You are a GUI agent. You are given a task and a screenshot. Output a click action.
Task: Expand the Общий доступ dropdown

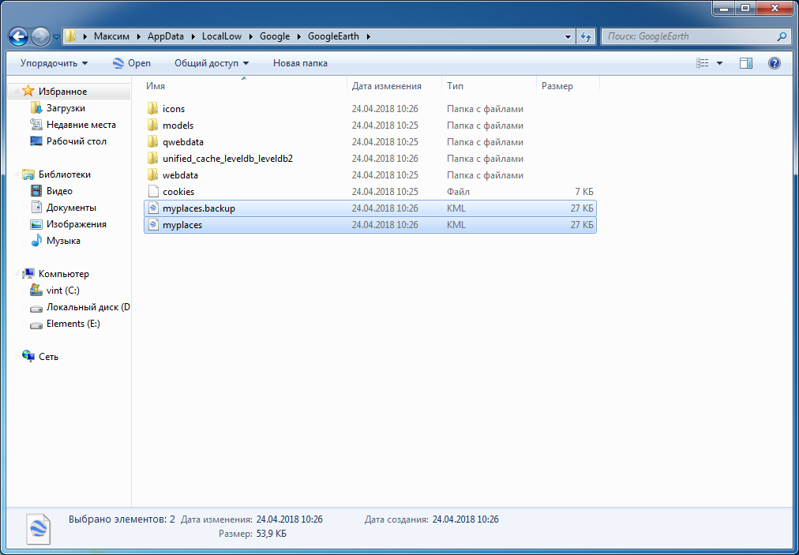pyautogui.click(x=211, y=63)
